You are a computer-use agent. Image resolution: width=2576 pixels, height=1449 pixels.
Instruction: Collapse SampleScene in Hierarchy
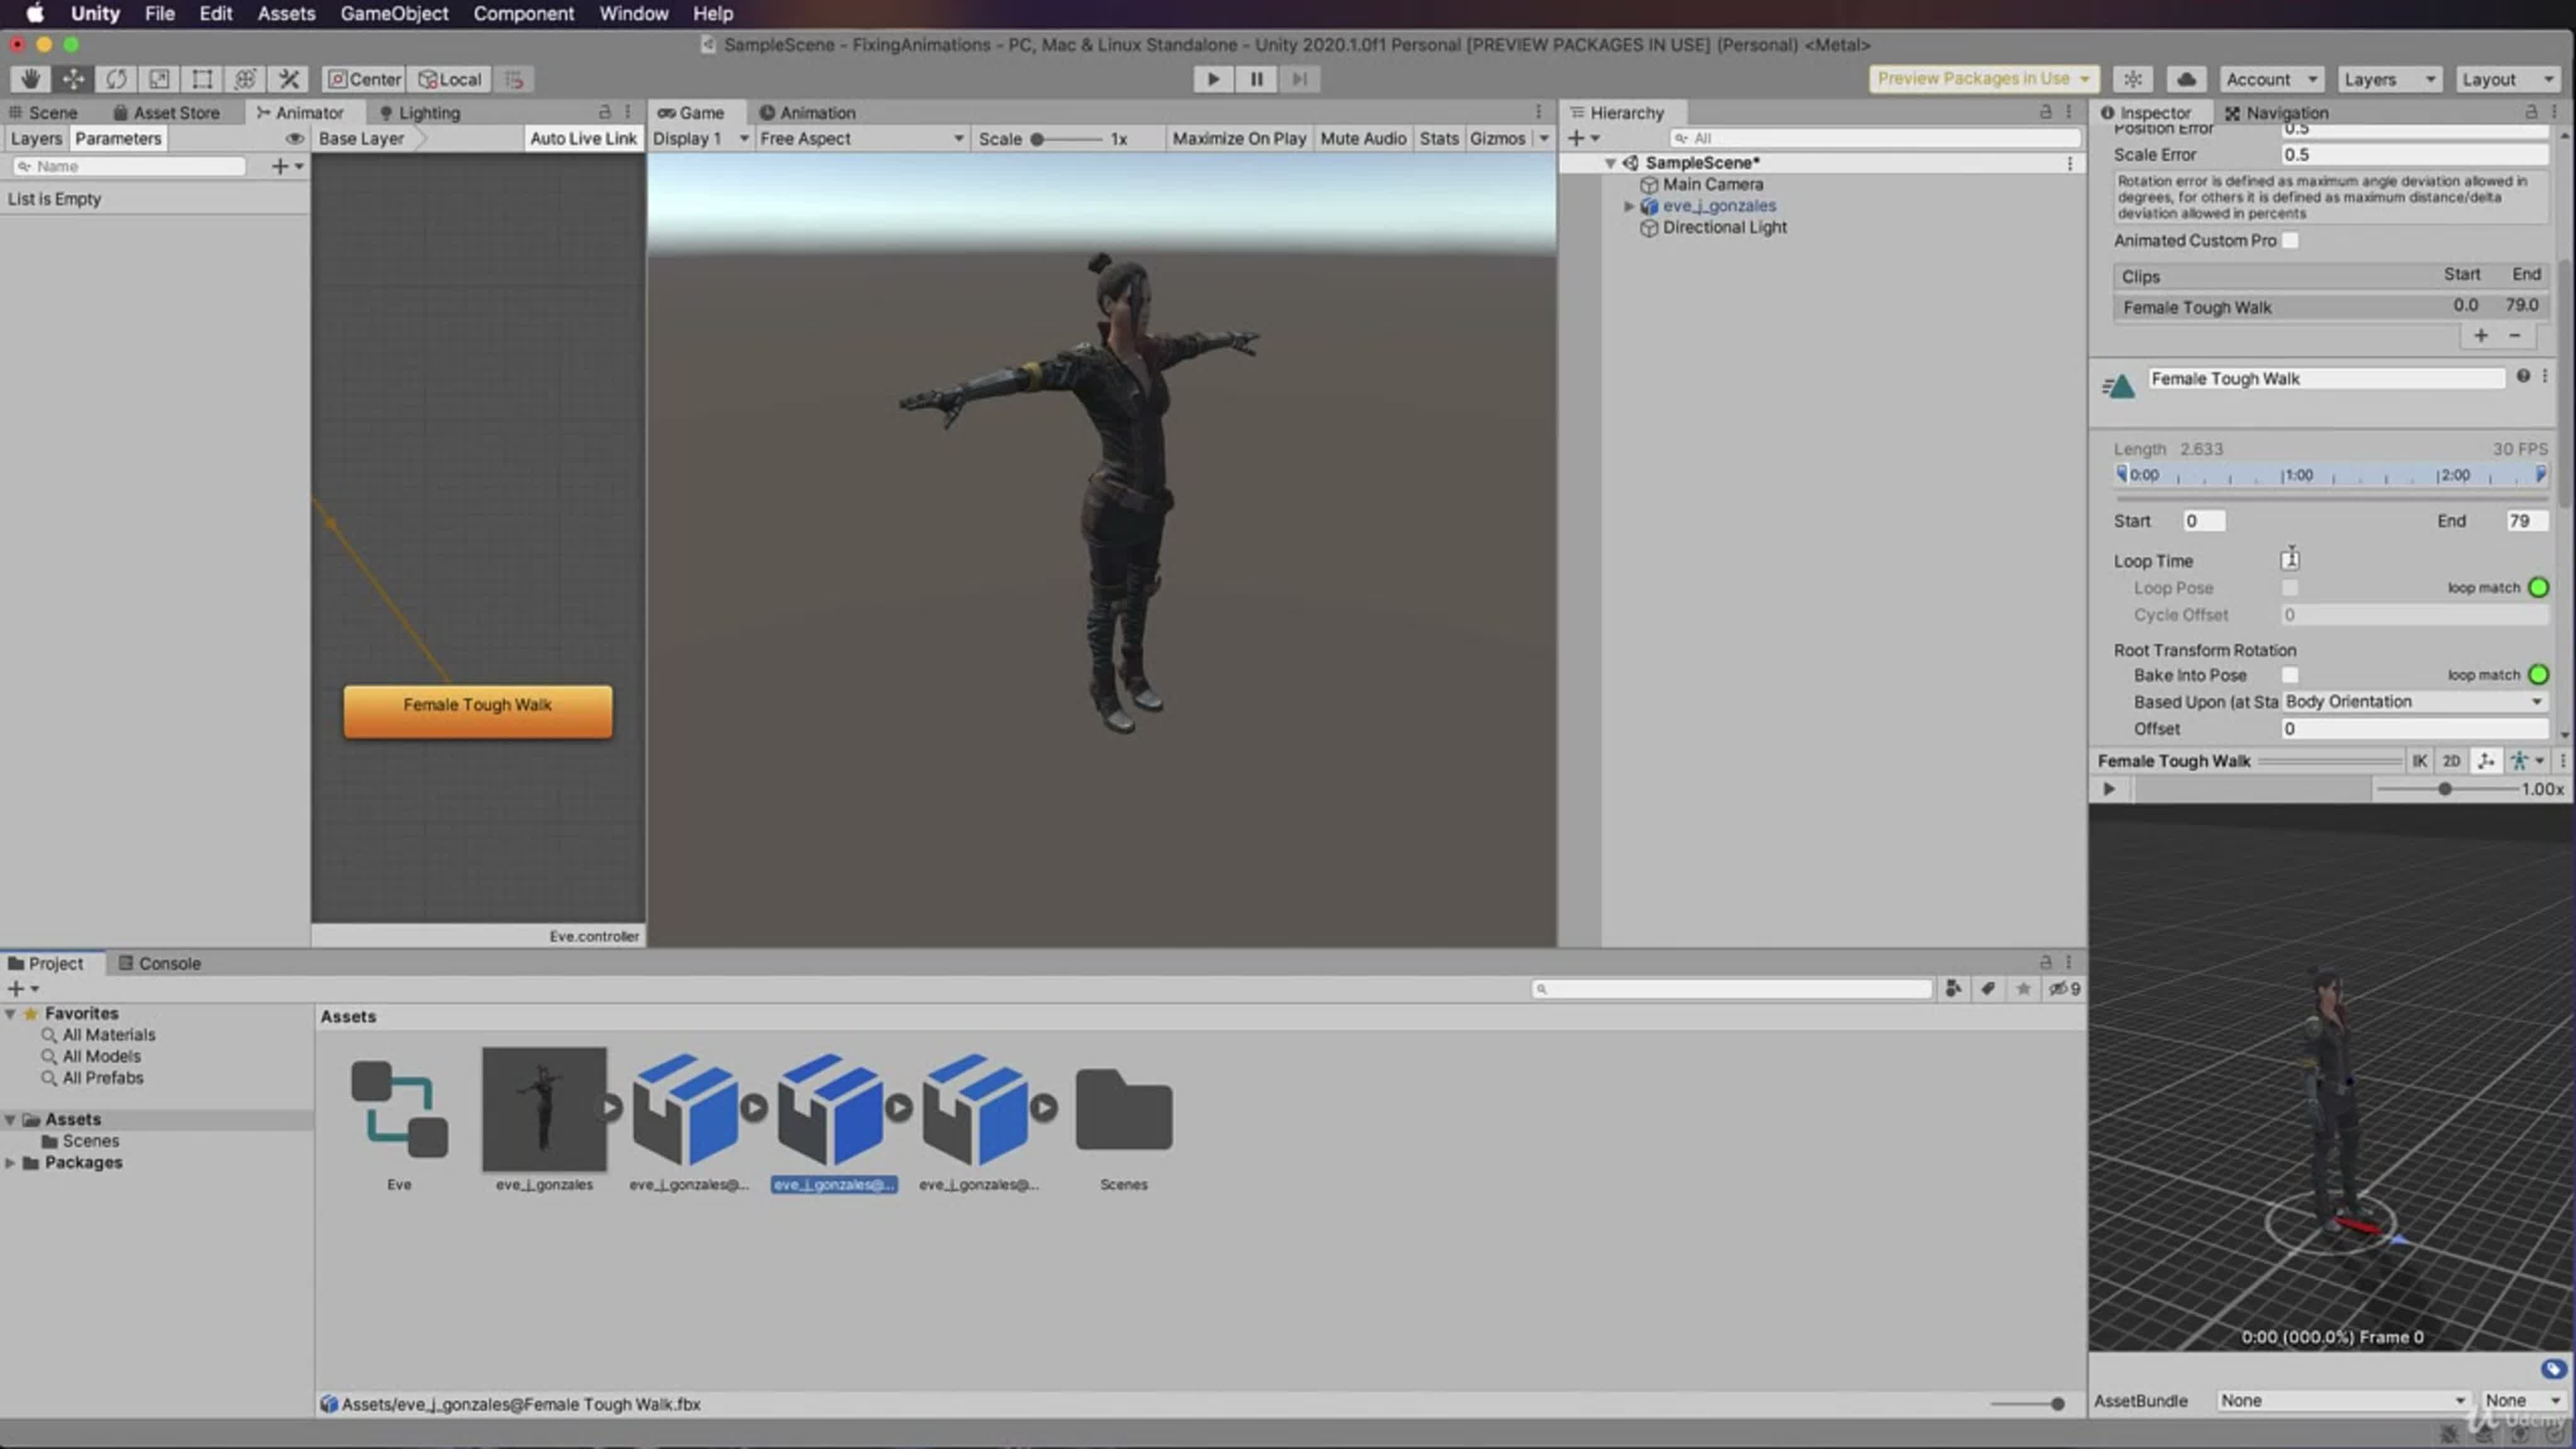click(1610, 163)
